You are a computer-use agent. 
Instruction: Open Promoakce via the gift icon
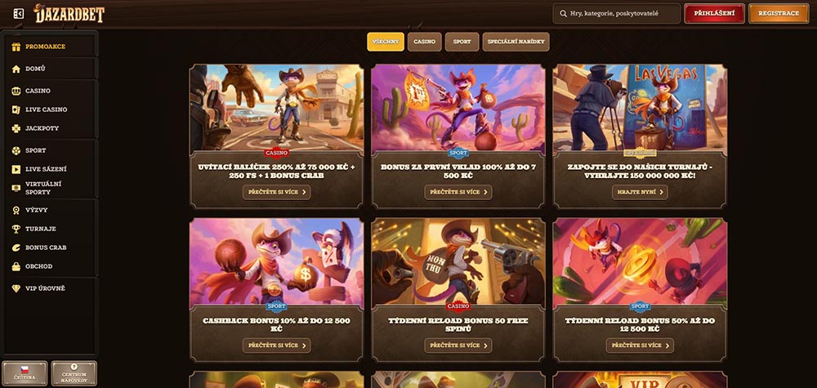click(16, 47)
